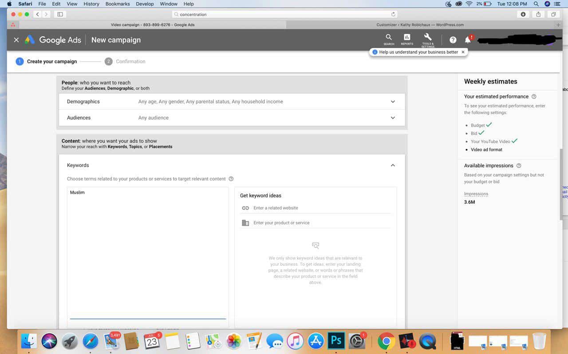The height and width of the screenshot is (354, 568).
Task: Open Calendar from the Dock
Action: tap(152, 341)
